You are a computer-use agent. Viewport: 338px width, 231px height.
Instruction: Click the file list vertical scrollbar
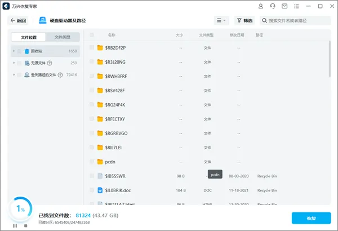[330, 59]
